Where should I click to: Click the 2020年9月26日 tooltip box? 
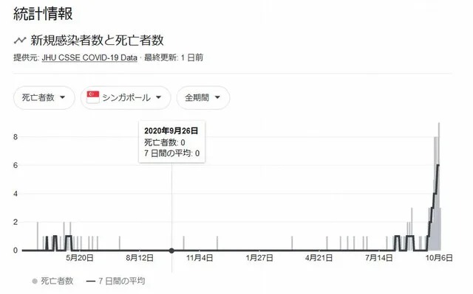171,141
